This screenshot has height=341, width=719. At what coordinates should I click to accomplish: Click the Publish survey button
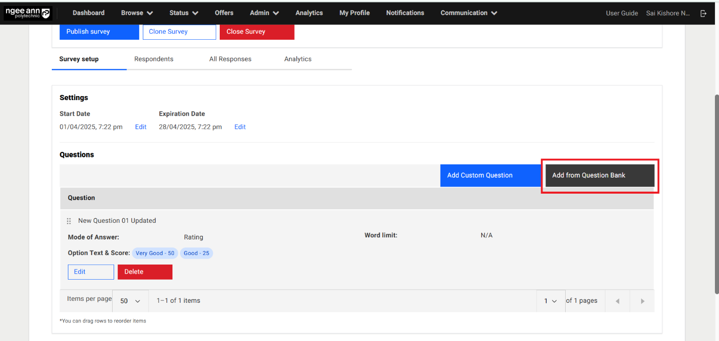(x=99, y=31)
